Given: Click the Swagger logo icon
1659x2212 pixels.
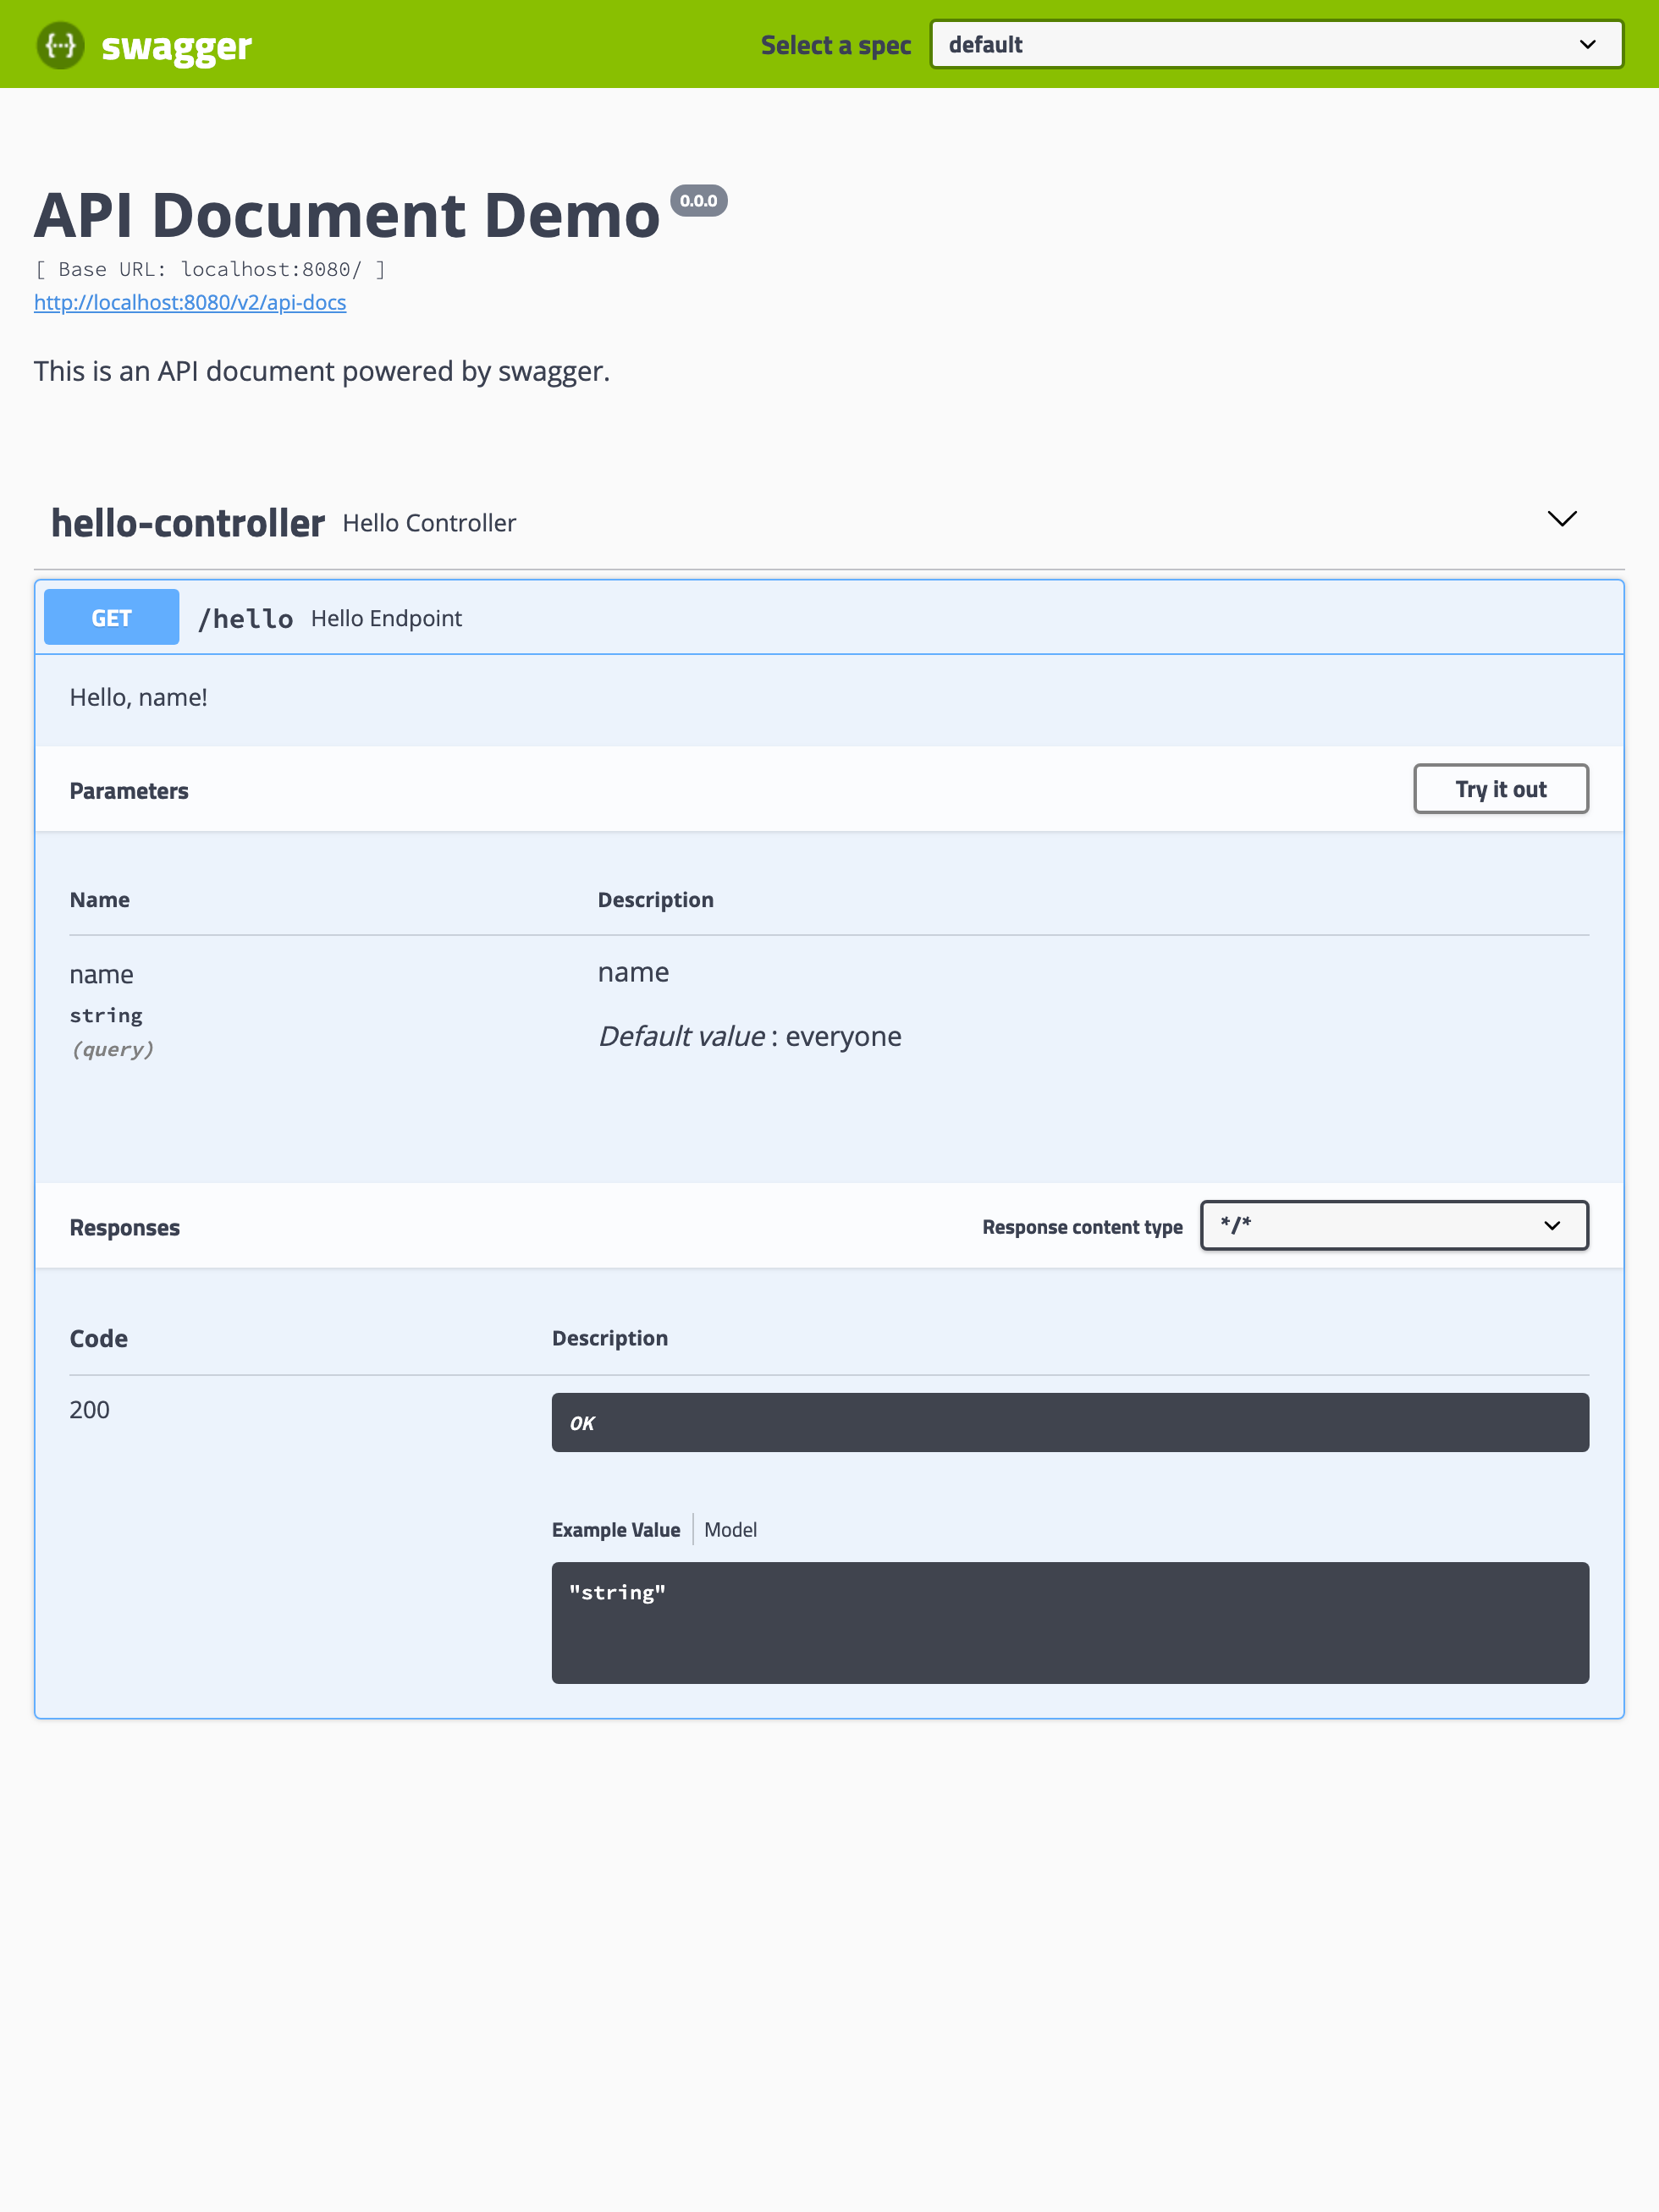Looking at the screenshot, I should click(60, 45).
